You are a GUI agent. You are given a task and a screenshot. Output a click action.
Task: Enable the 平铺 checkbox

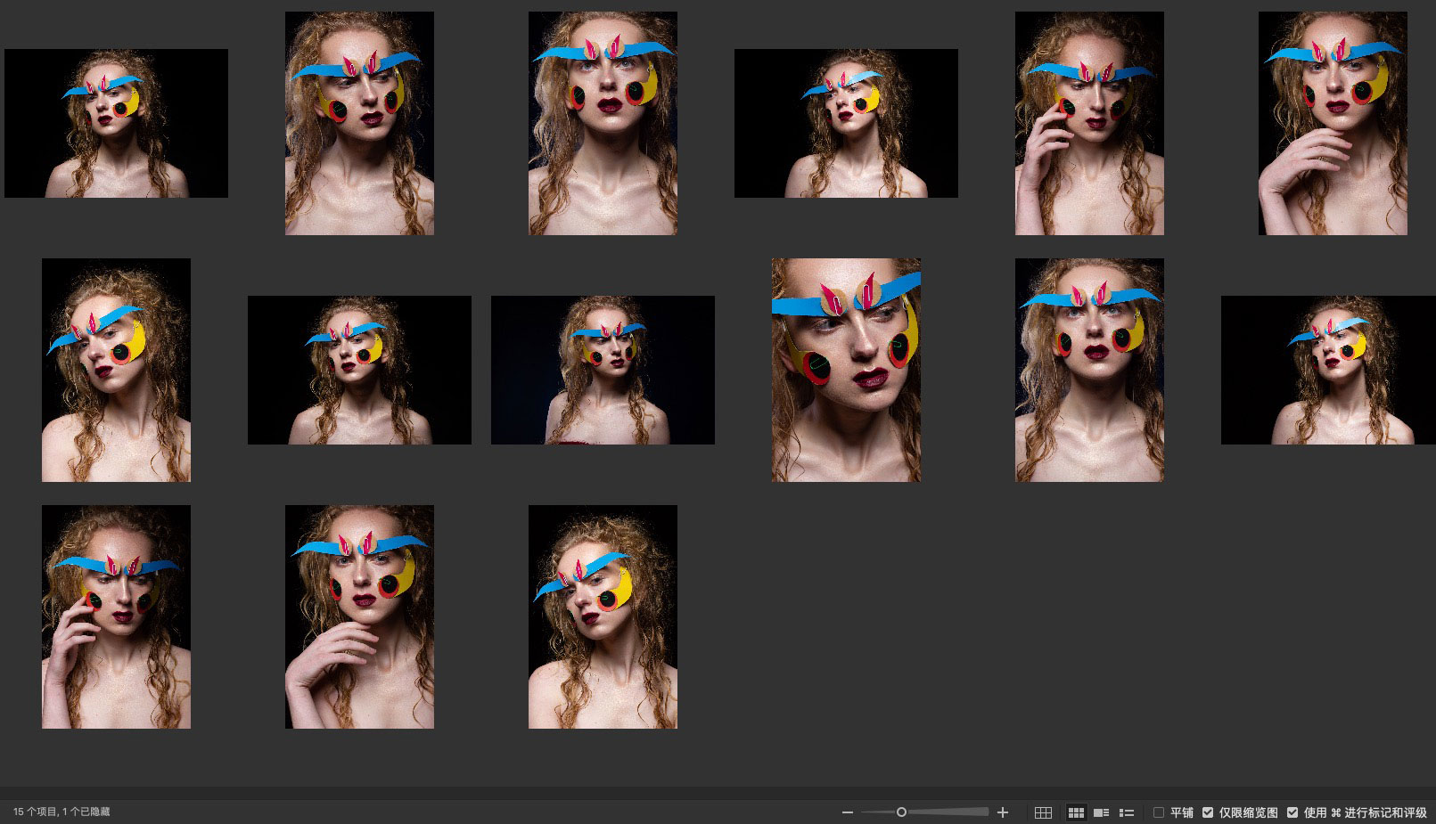tap(1159, 812)
